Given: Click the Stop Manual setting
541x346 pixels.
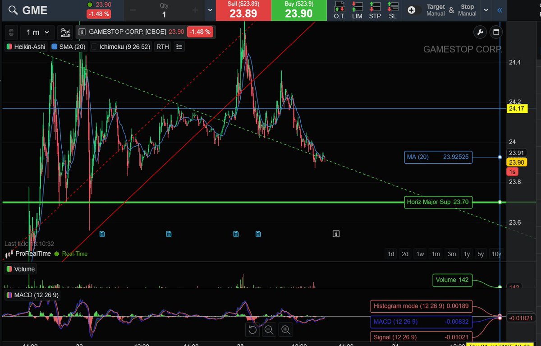Looking at the screenshot, I should coord(467,10).
